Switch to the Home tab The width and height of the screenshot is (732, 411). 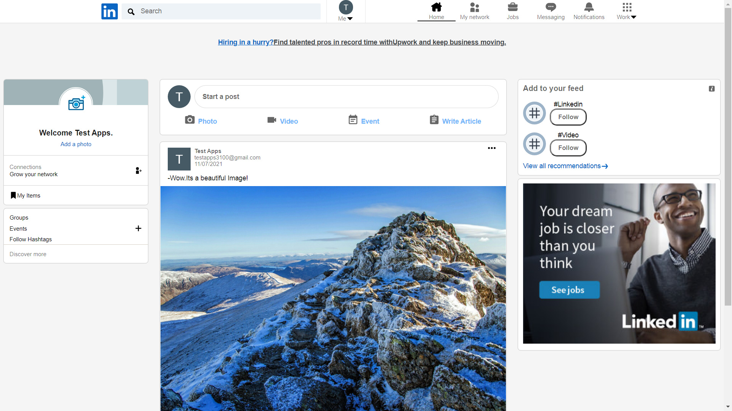point(436,11)
